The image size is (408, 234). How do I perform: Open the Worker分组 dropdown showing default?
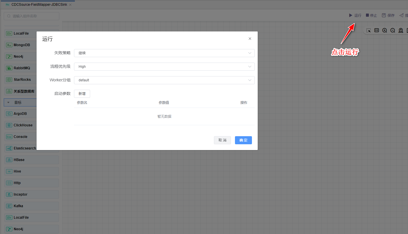[164, 80]
